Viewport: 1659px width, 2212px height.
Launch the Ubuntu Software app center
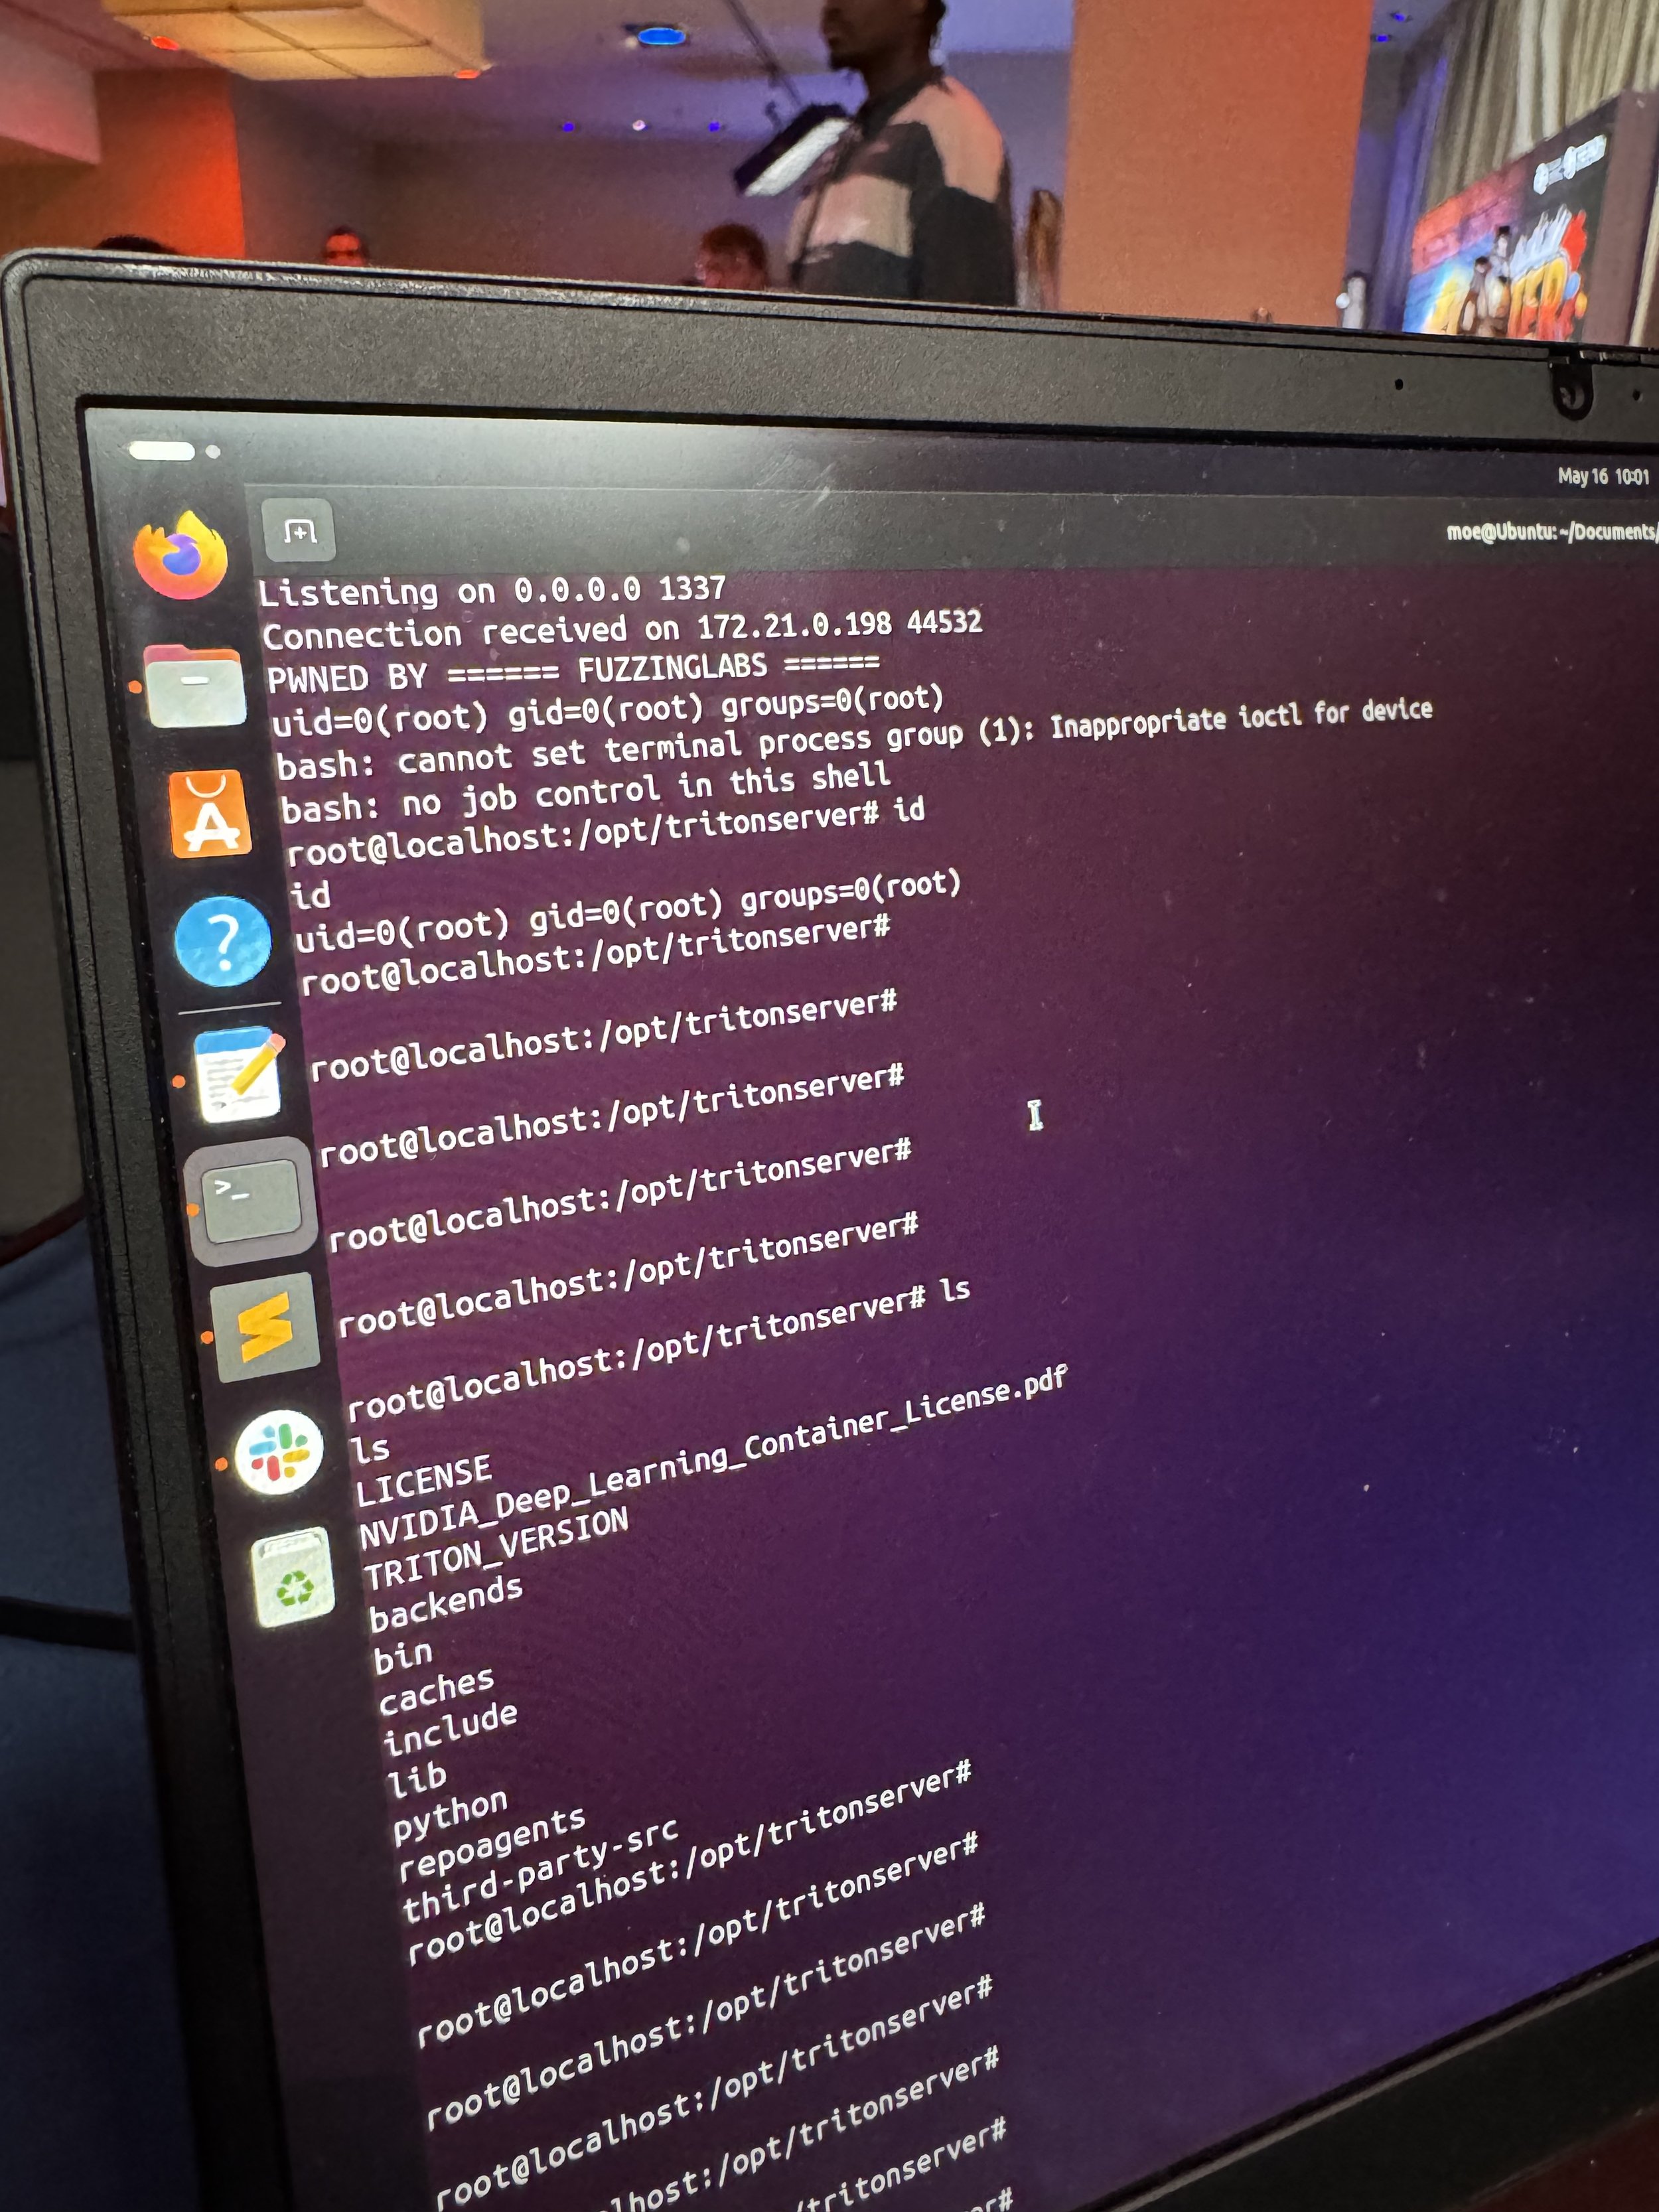point(209,815)
